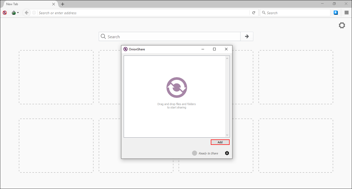
Task: Open new tab page settings gear
Action: coord(342,25)
